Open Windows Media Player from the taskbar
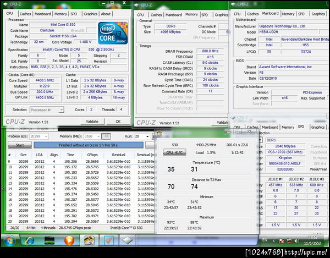Viewport: 330px width, 258px height. [x=69, y=240]
